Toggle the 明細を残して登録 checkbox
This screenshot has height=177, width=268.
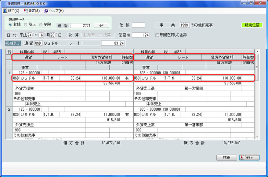[x=157, y=35]
